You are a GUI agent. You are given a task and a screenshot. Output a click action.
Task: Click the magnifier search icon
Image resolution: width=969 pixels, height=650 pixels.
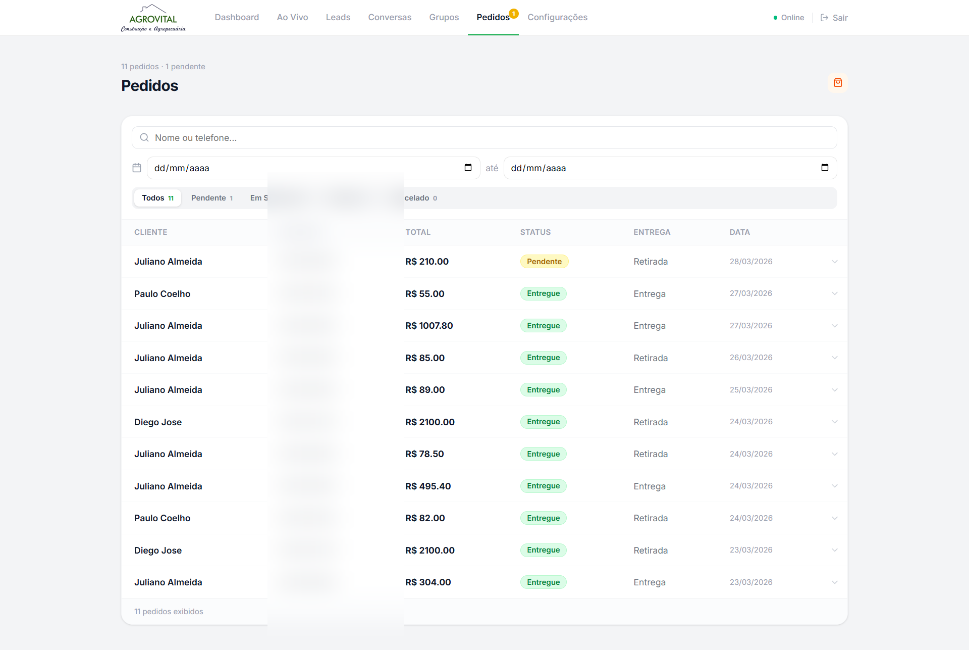(x=144, y=138)
